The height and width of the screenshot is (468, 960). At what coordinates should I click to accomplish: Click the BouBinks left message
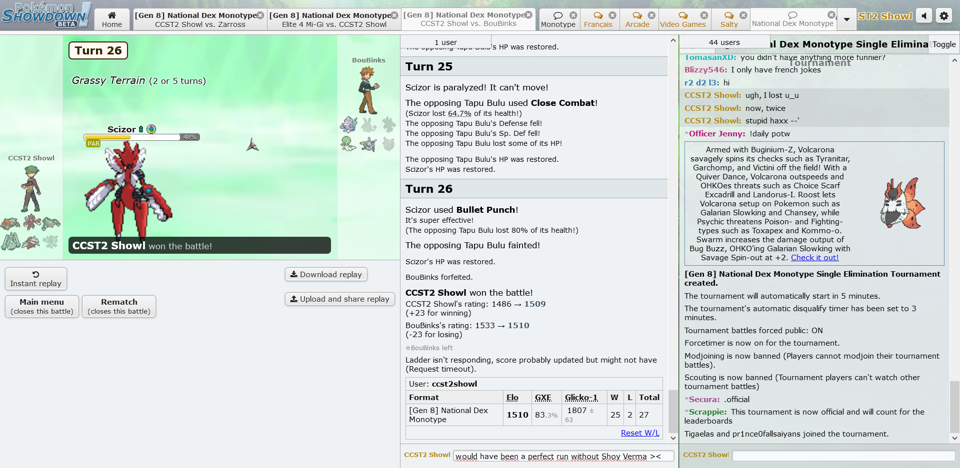(429, 348)
